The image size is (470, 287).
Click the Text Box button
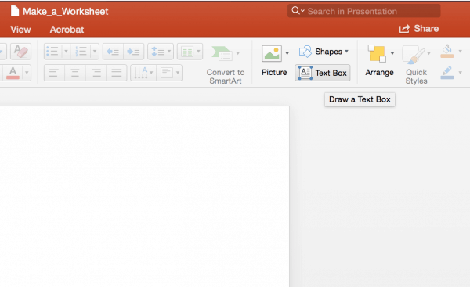(x=323, y=73)
